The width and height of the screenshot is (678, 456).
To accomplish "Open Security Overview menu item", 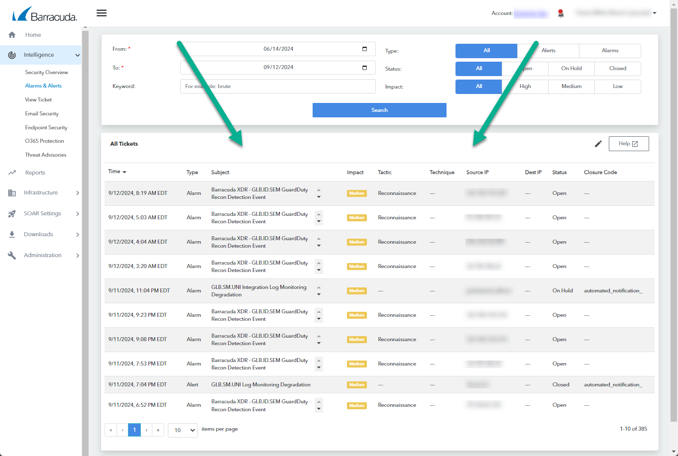I will coord(46,73).
